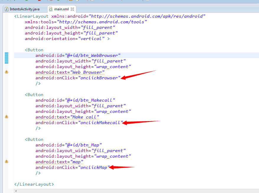The height and width of the screenshot is (193, 259).
Task: Click the closing </LinearLayout> tag
Action: (x=34, y=184)
